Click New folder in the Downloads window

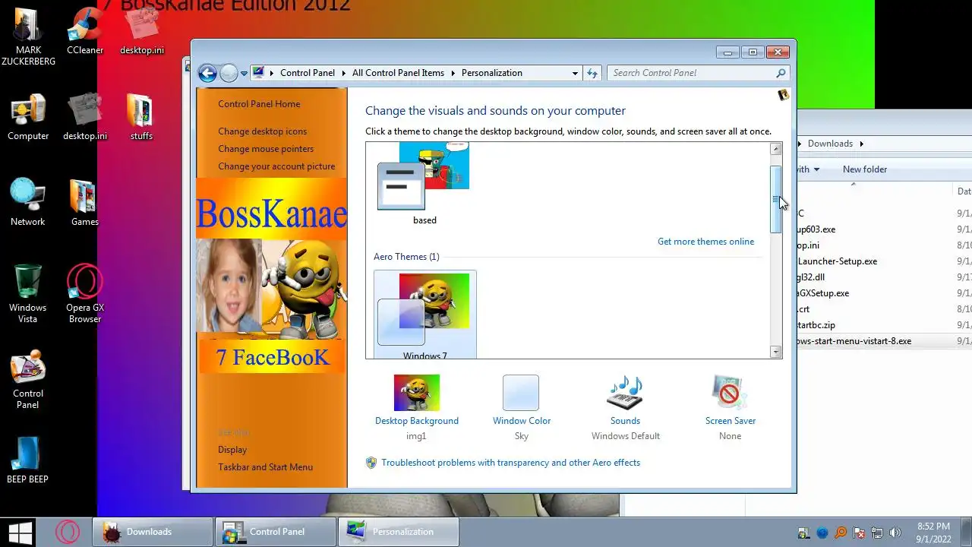pos(865,169)
